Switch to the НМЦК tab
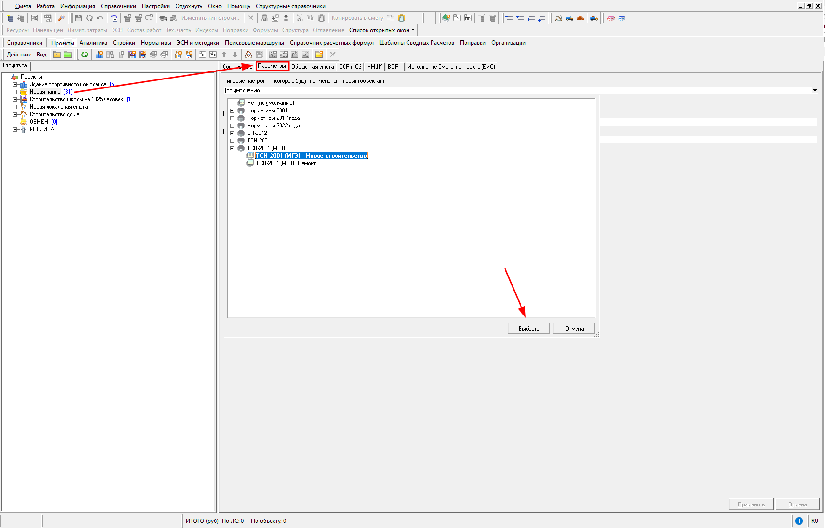The image size is (825, 528). click(374, 67)
